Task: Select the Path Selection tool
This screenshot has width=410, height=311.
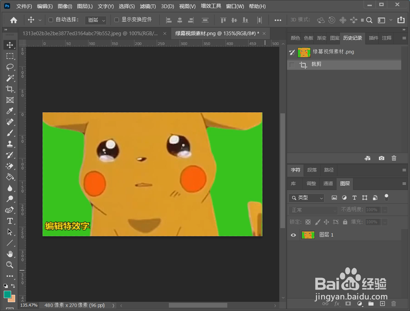Action: pos(10,232)
